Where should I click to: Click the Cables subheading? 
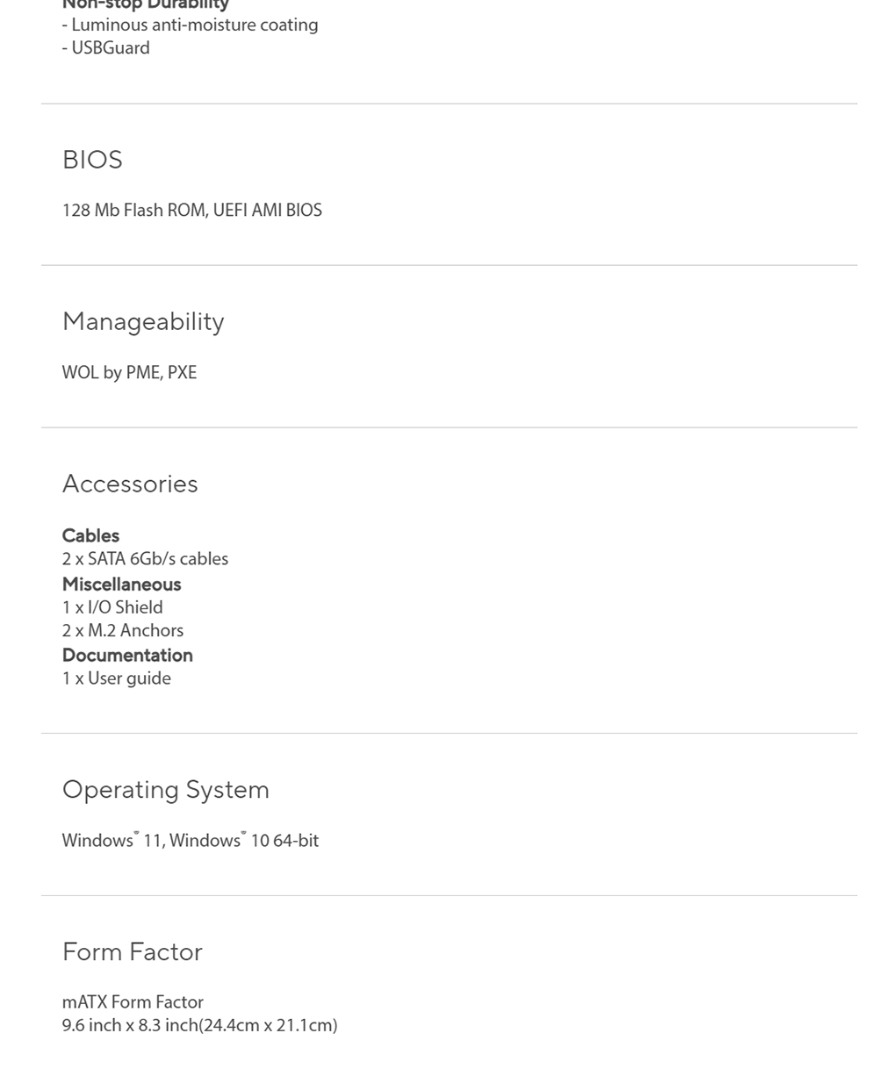pyautogui.click(x=90, y=535)
